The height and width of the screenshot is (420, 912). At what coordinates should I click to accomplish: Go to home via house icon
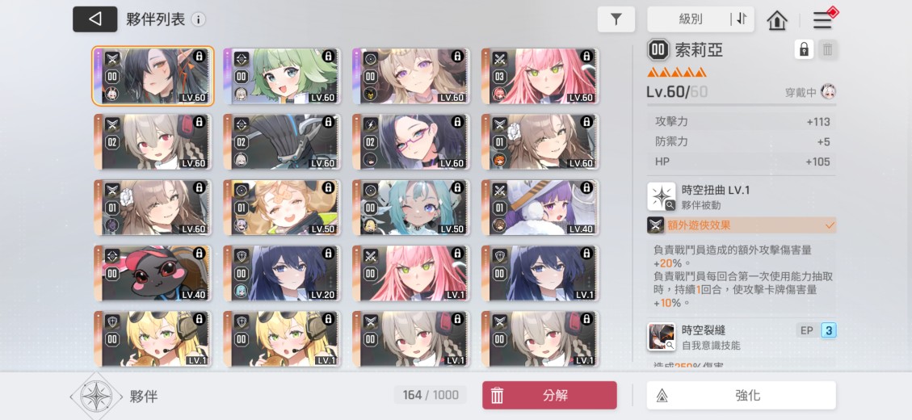[777, 20]
